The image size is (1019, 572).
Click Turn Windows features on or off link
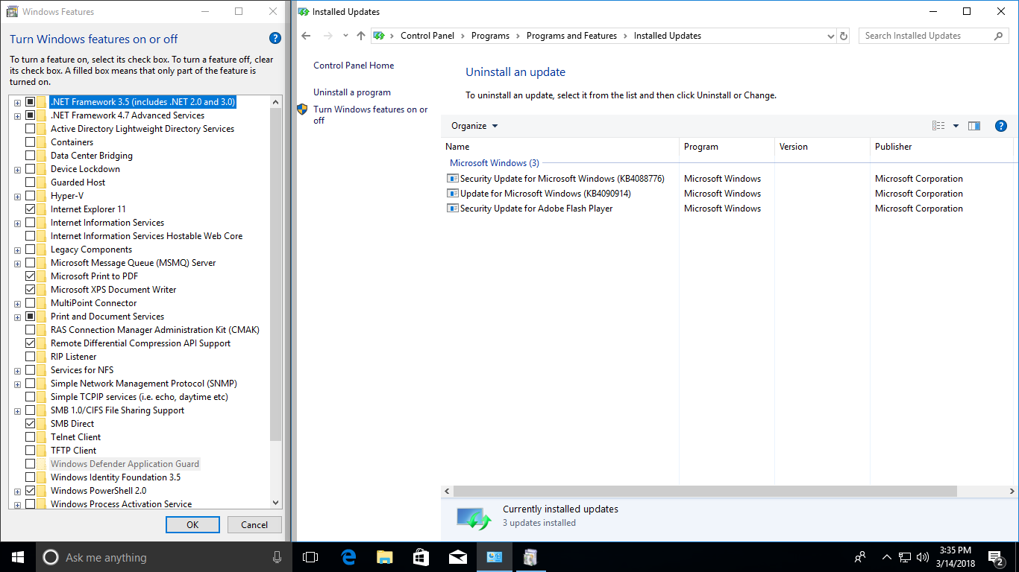coord(371,115)
